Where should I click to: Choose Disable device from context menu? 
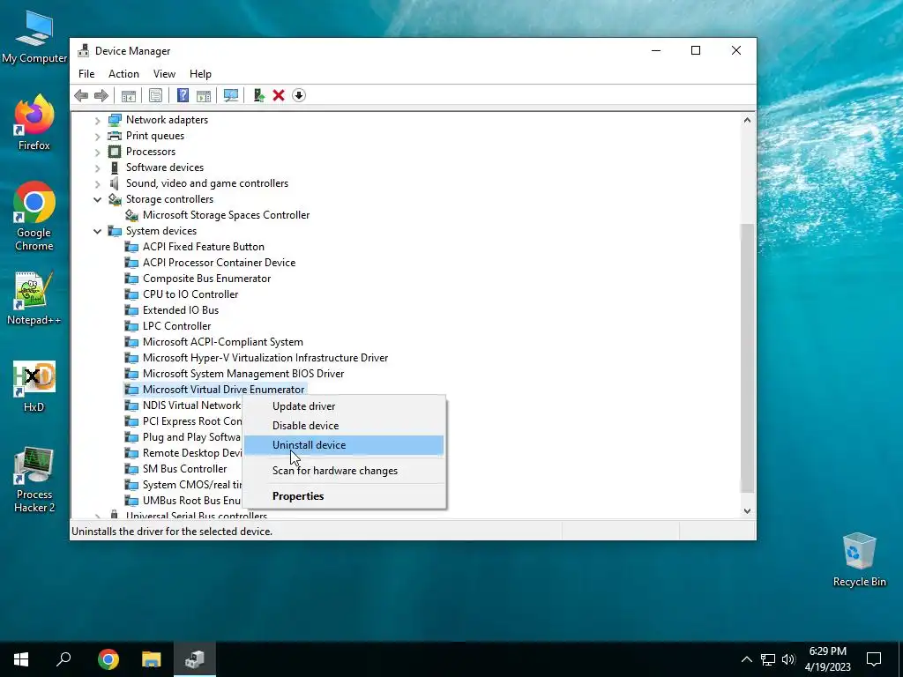click(x=344, y=426)
